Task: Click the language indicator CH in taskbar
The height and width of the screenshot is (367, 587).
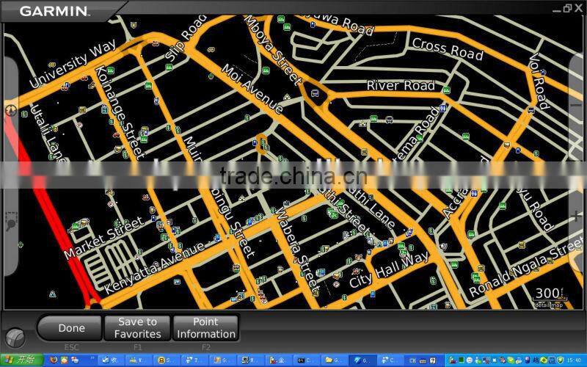Action: click(412, 360)
